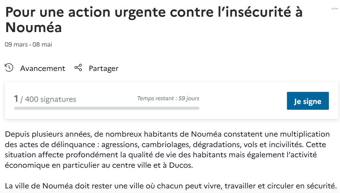Image resolution: width=340 pixels, height=193 pixels.
Task: Open the three-dots more options menu
Action: pos(334,9)
